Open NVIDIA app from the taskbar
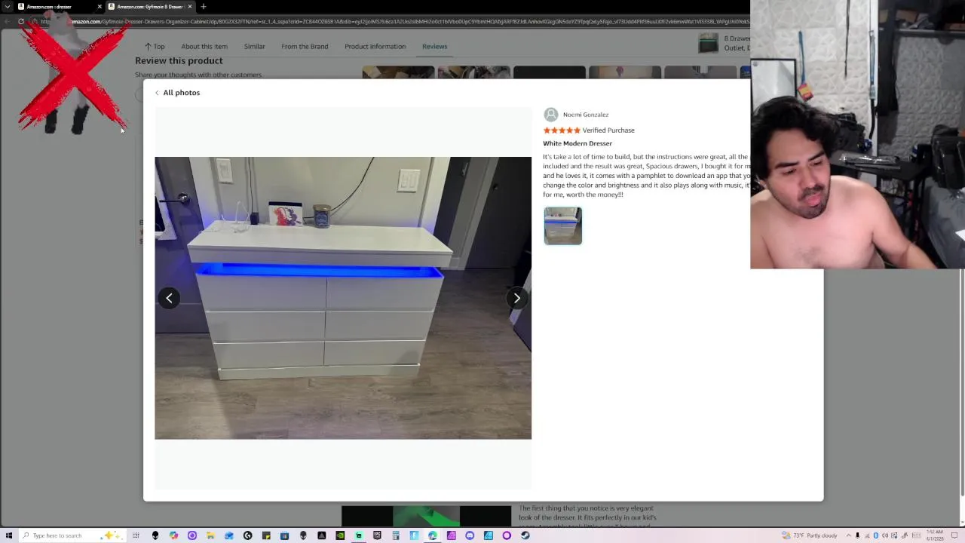The width and height of the screenshot is (965, 543). click(340, 535)
